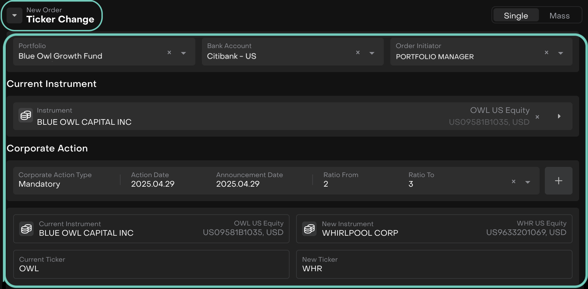Switch to Mass order mode
588x289 pixels.
coord(559,15)
